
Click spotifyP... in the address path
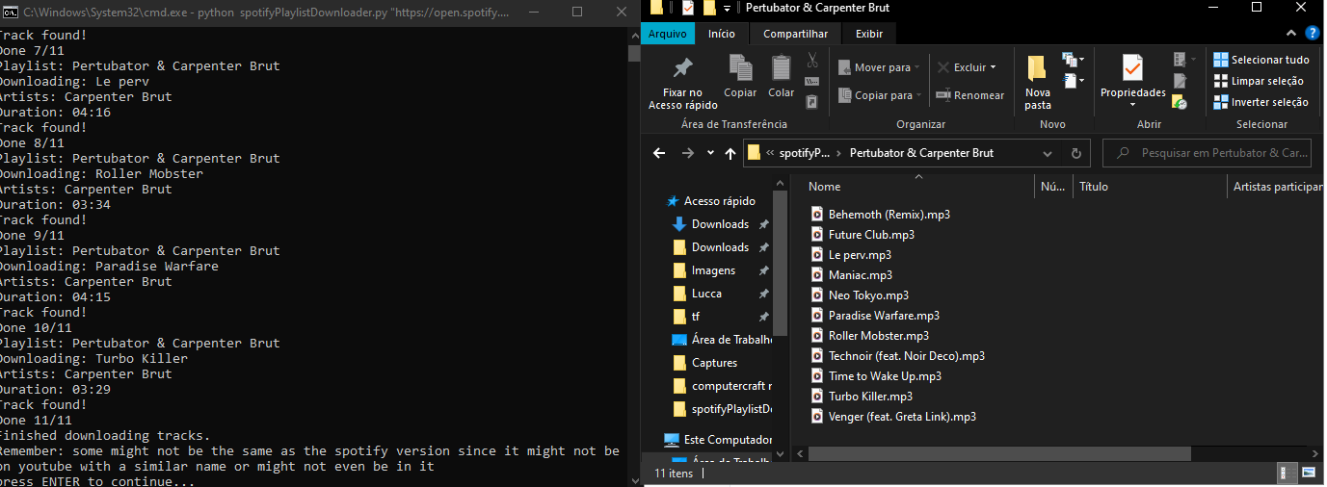pyautogui.click(x=805, y=153)
